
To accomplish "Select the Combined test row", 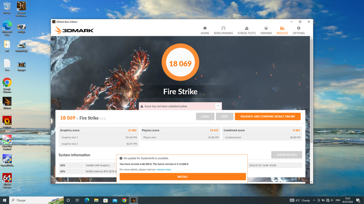I will [x=262, y=138].
